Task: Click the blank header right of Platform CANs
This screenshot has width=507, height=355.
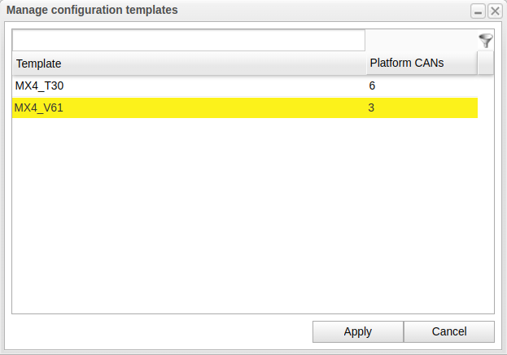Action: 486,64
